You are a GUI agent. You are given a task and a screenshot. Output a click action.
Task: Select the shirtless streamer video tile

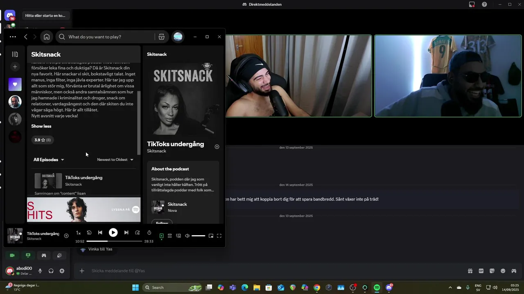coord(298,76)
